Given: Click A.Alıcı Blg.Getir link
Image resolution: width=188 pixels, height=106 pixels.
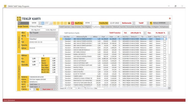Looking at the screenshot, I should [51, 30].
